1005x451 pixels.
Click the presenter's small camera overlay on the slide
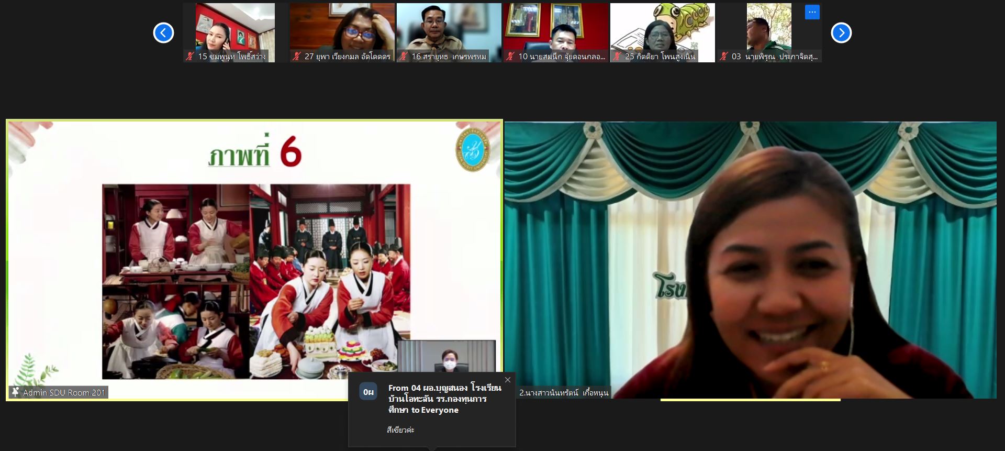click(446, 357)
